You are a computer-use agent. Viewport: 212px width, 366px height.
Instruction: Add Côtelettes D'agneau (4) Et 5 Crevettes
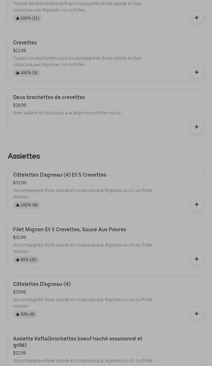(196, 204)
